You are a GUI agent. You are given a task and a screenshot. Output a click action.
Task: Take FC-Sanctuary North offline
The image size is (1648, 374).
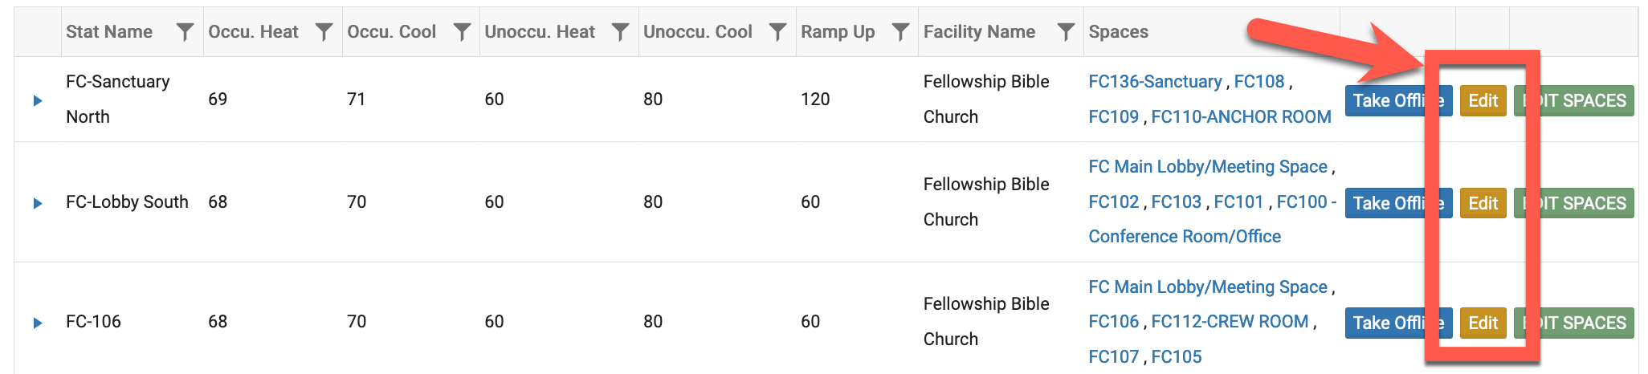pos(1398,100)
